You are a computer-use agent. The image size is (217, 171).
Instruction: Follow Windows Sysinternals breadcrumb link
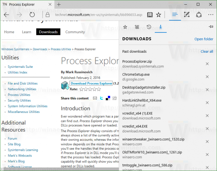click(15, 49)
